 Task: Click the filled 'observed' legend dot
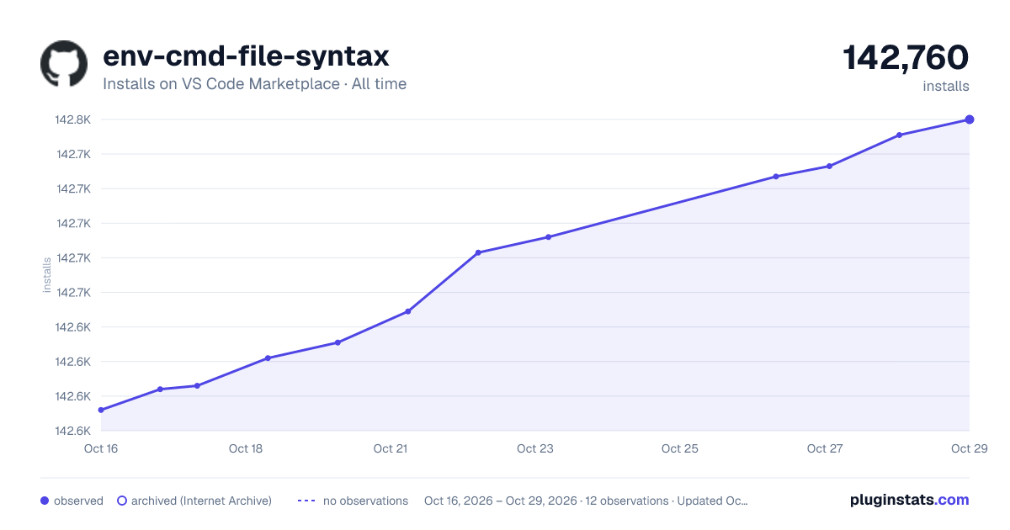[45, 501]
